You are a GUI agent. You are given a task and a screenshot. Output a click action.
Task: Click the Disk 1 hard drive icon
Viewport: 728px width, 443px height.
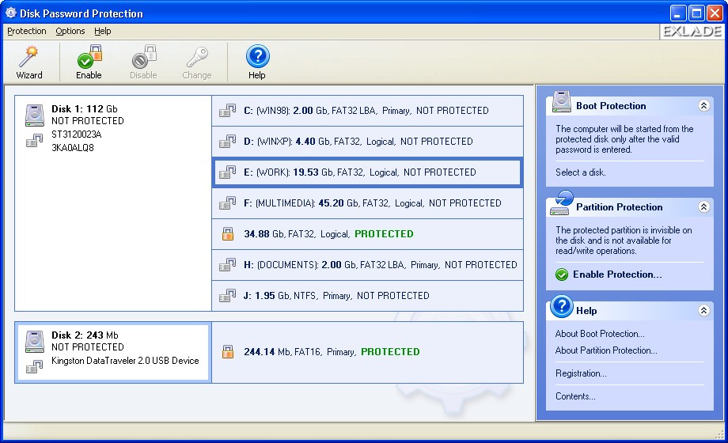point(34,115)
